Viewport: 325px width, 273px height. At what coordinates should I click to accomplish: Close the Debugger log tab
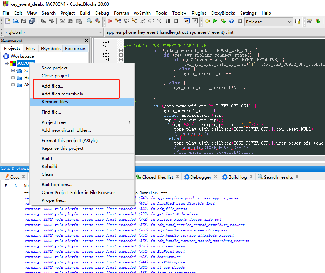tap(216, 177)
